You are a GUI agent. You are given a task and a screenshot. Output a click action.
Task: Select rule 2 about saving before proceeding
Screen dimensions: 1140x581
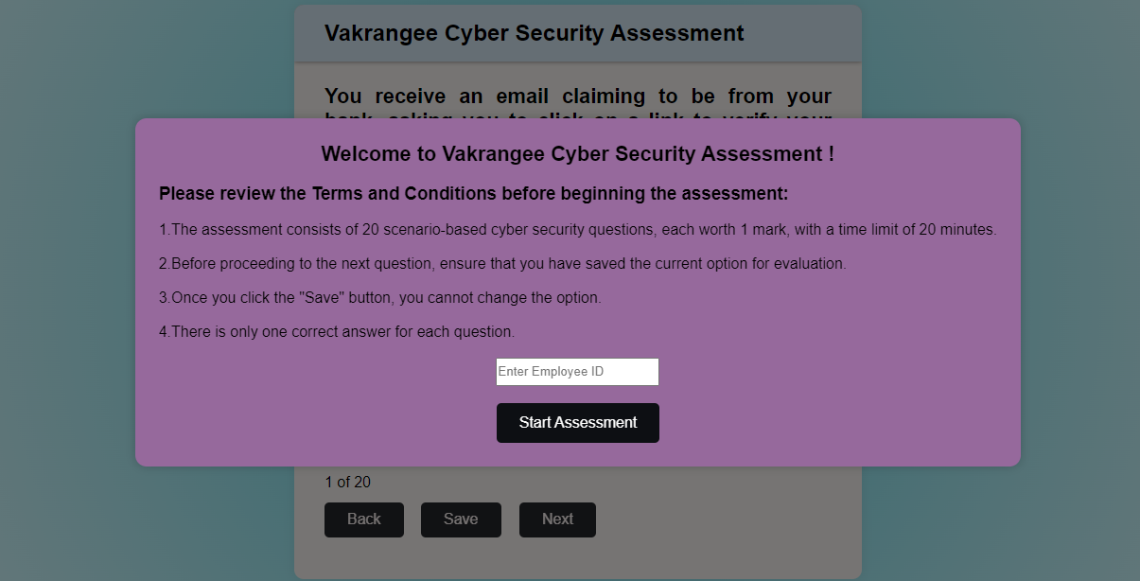click(502, 264)
